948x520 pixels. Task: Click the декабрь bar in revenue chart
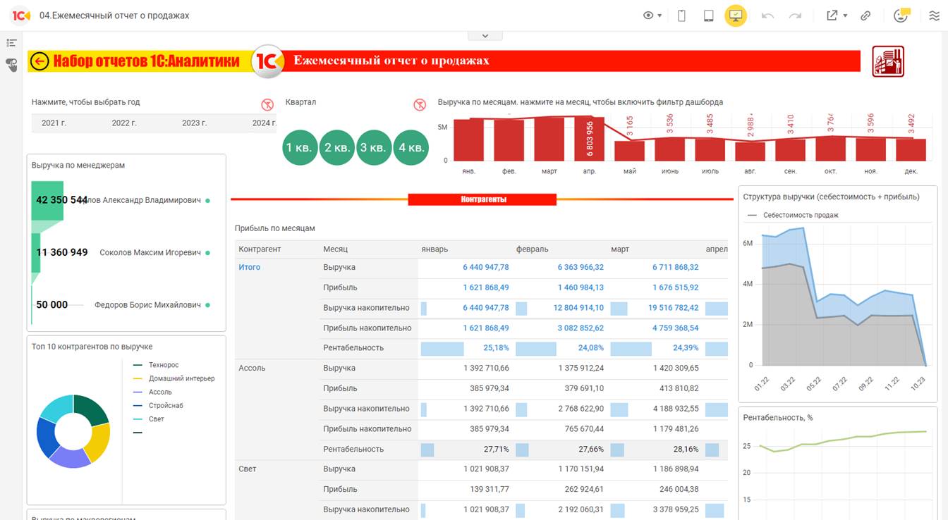[911, 150]
